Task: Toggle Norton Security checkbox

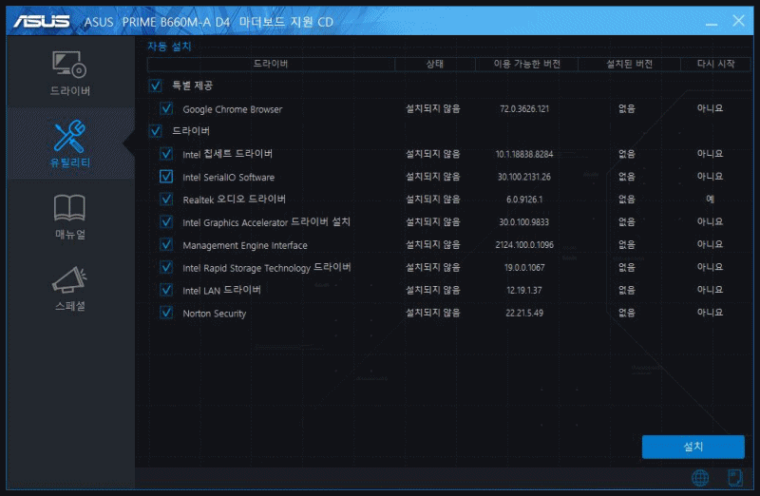Action: pyautogui.click(x=166, y=313)
